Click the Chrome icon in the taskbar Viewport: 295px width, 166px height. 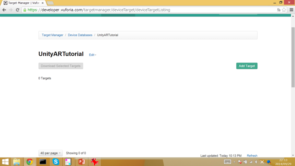(x=29, y=162)
